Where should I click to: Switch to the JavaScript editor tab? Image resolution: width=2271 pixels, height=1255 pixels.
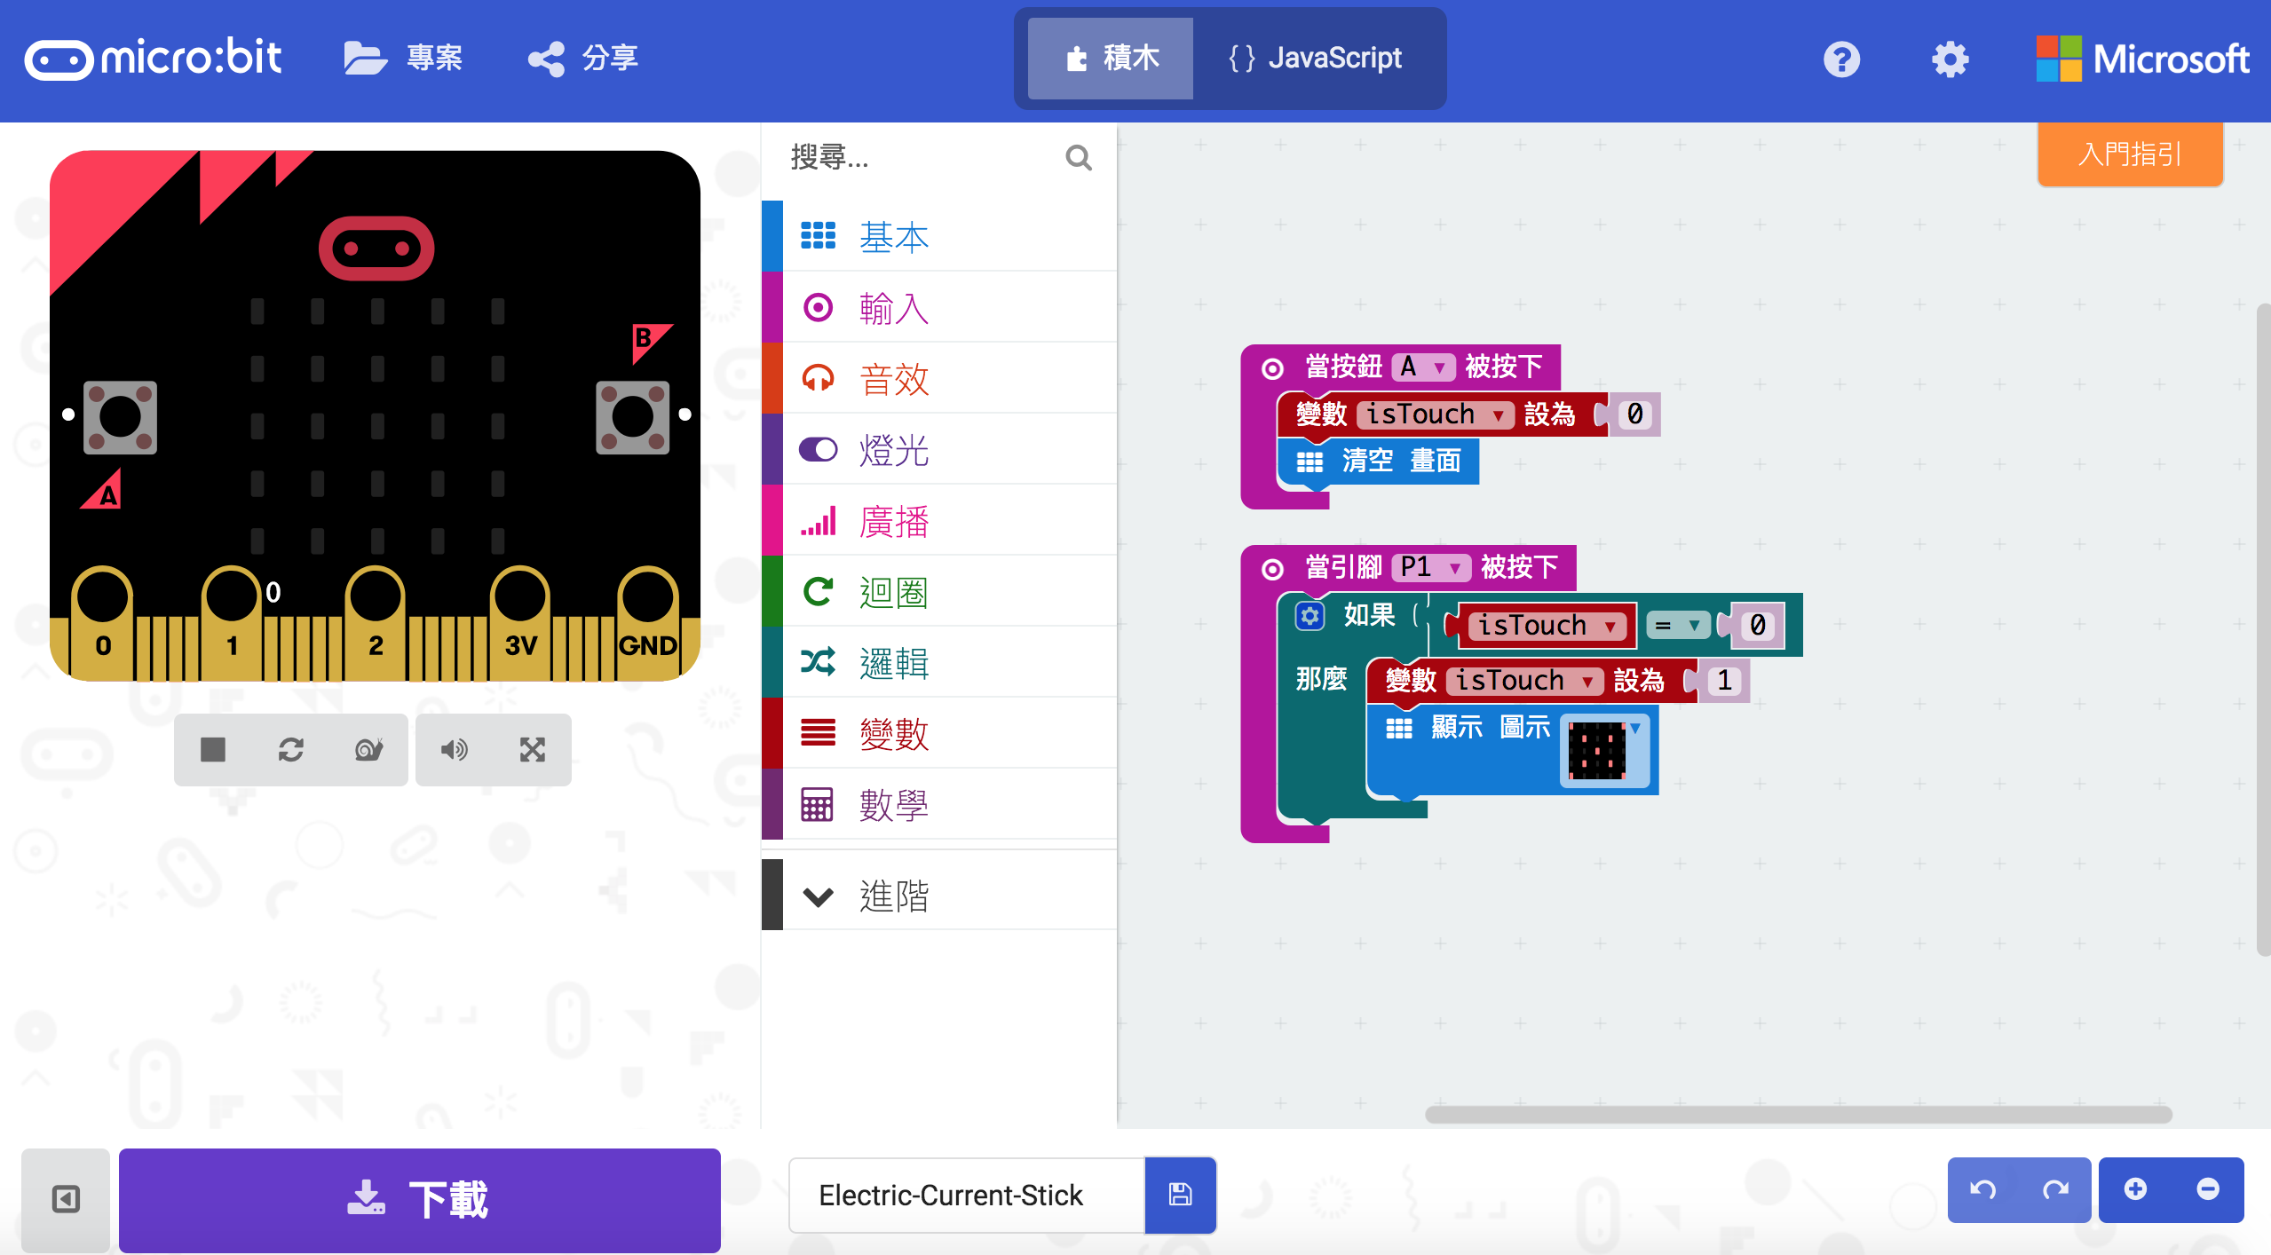coord(1315,59)
